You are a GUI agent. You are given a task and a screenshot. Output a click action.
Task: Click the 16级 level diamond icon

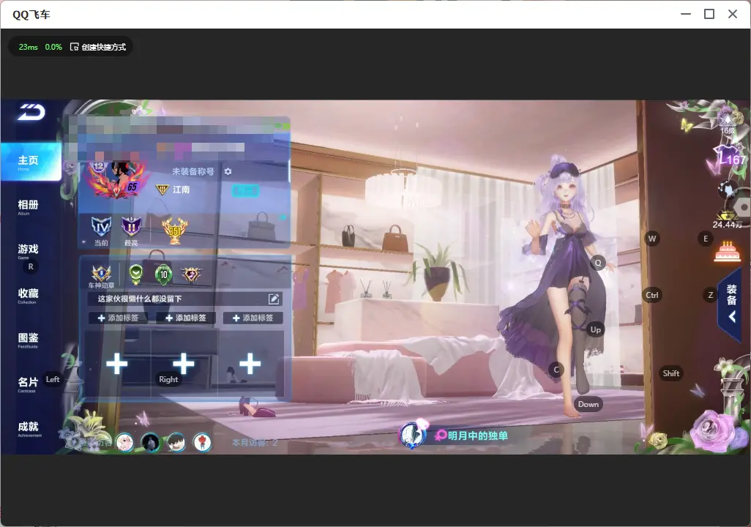(x=728, y=123)
